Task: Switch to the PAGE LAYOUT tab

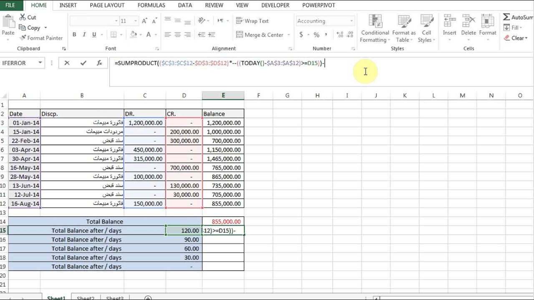Action: pos(107,5)
